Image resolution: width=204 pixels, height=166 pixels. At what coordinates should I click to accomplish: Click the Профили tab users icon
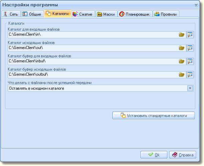[157, 14]
